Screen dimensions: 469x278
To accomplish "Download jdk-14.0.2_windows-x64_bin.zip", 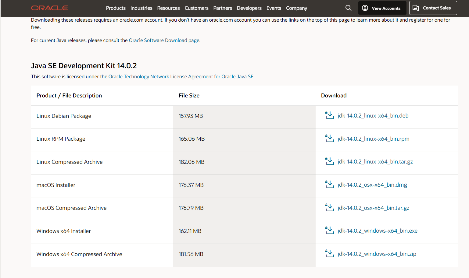I will [x=377, y=254].
